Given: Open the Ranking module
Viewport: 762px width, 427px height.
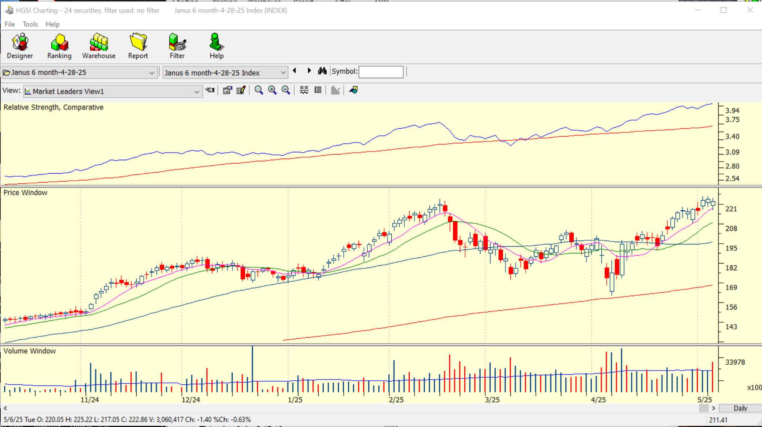Looking at the screenshot, I should 59,46.
